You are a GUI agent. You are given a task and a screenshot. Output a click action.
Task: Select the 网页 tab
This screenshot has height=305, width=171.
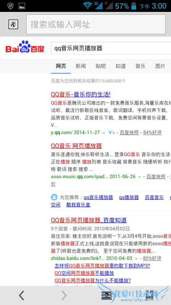point(61,66)
